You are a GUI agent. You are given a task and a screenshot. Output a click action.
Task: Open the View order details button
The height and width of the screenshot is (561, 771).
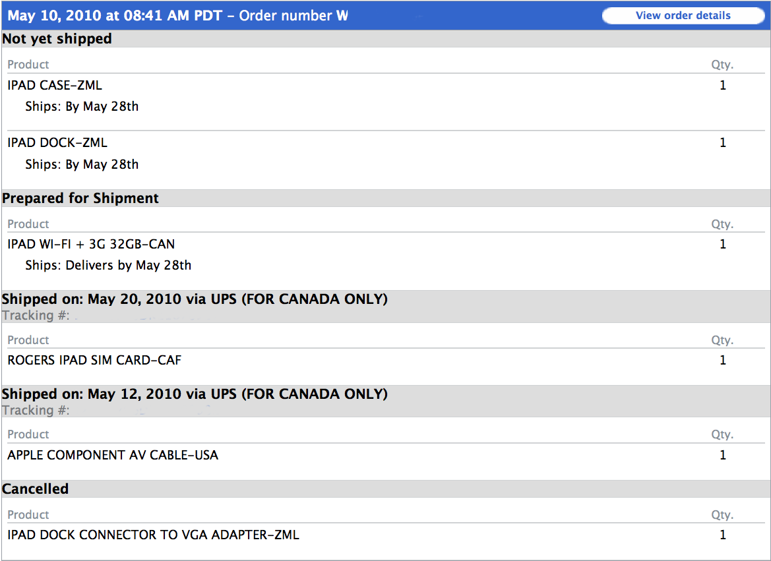pos(683,16)
